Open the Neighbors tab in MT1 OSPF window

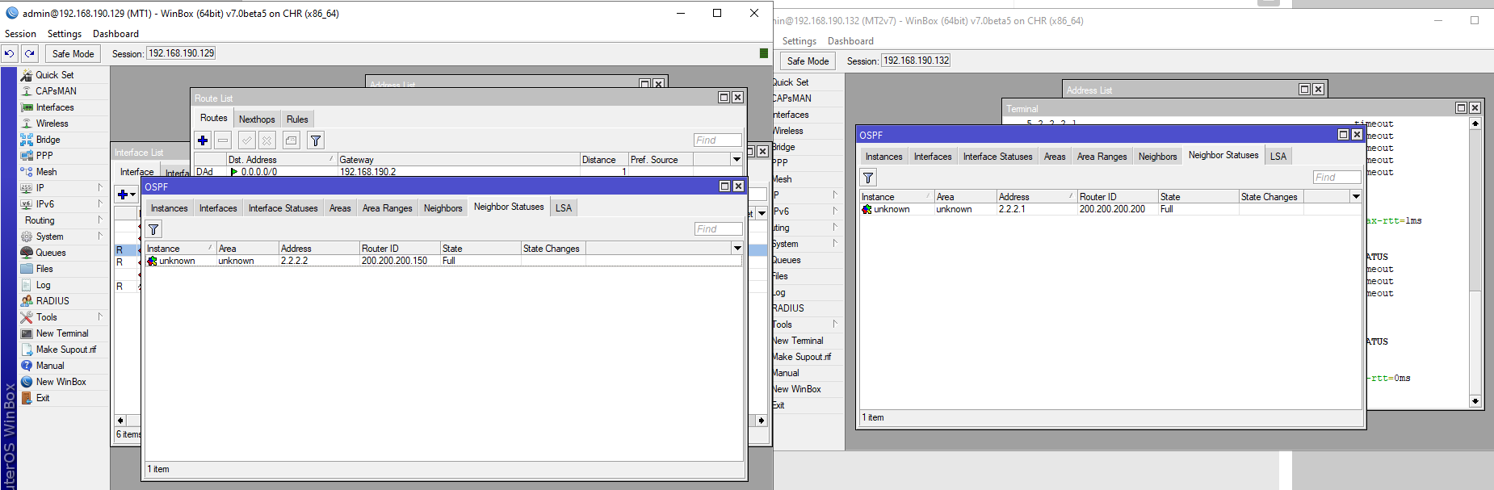pyautogui.click(x=443, y=208)
